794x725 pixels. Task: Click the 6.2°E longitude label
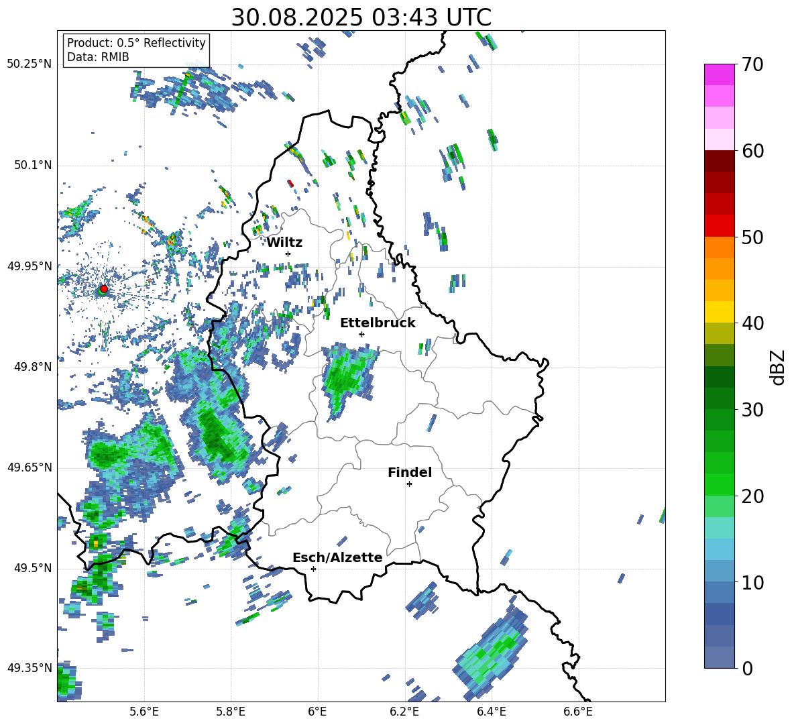click(x=404, y=712)
